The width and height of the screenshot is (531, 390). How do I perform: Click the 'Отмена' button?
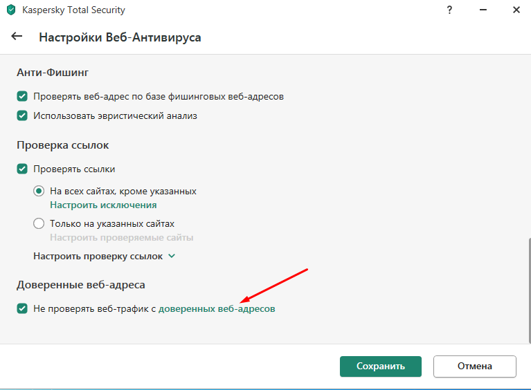pos(475,366)
